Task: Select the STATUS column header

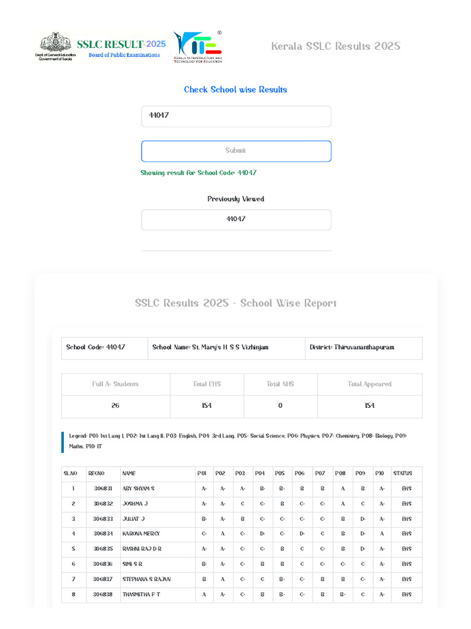Action: pos(407,474)
